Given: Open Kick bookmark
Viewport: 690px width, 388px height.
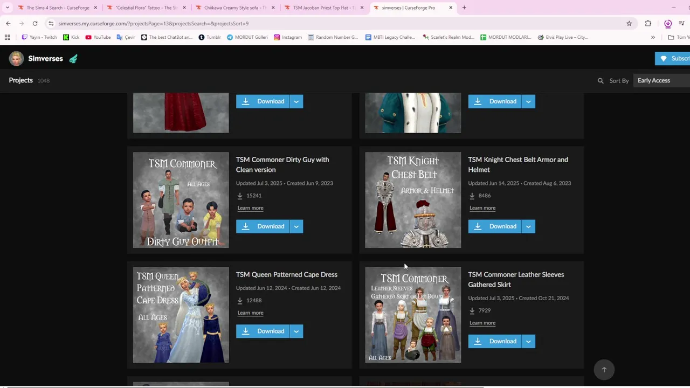Looking at the screenshot, I should [71, 37].
